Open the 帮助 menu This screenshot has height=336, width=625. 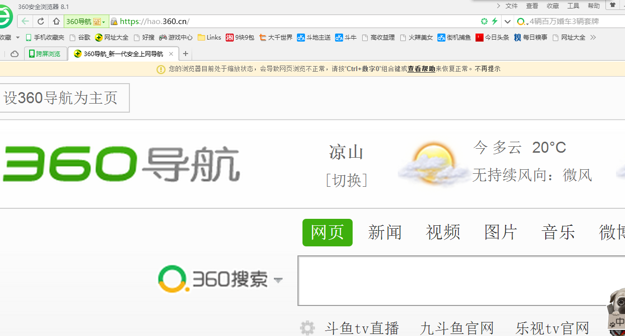pyautogui.click(x=594, y=6)
